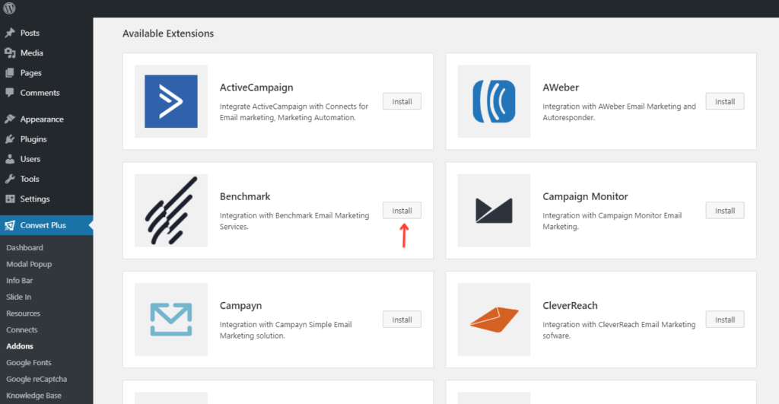
Task: Click the Pages icon in sidebar
Action: [10, 72]
